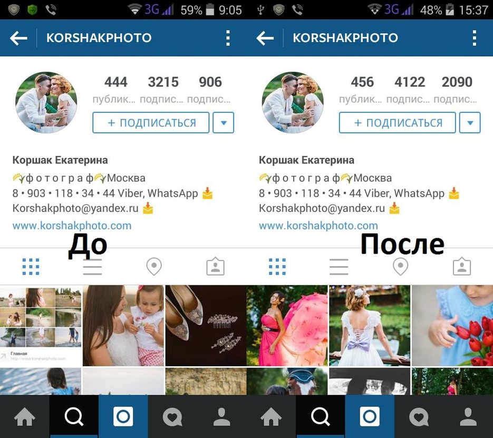Expand suggestions dropdown arrow in left profile
This screenshot has width=493, height=438.
point(224,122)
